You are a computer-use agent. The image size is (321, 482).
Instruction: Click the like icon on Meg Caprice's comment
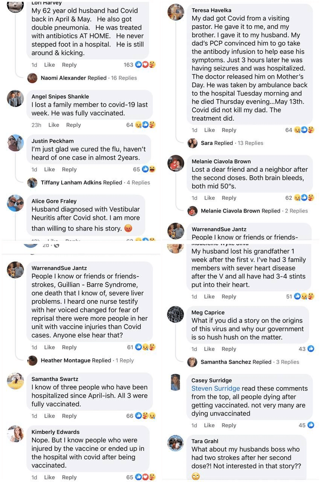[x=311, y=349]
